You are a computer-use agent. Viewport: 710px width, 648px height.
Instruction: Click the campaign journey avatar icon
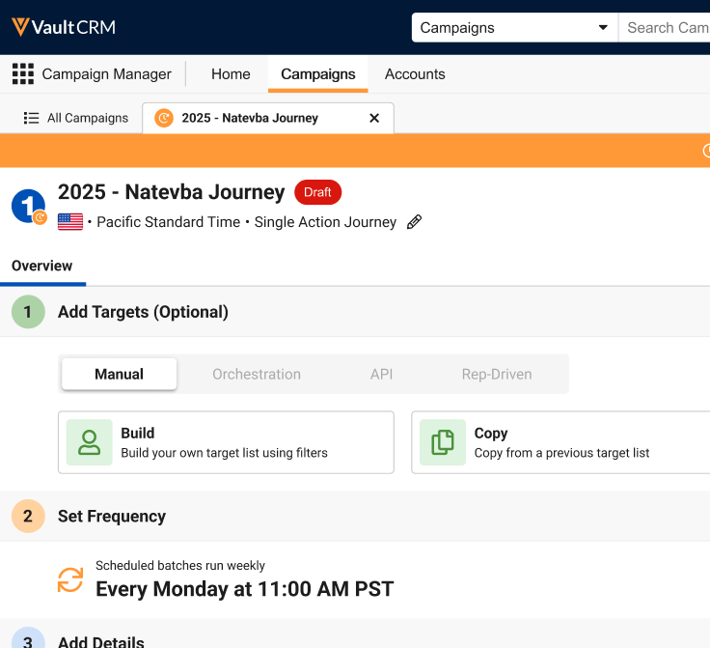coord(28,207)
